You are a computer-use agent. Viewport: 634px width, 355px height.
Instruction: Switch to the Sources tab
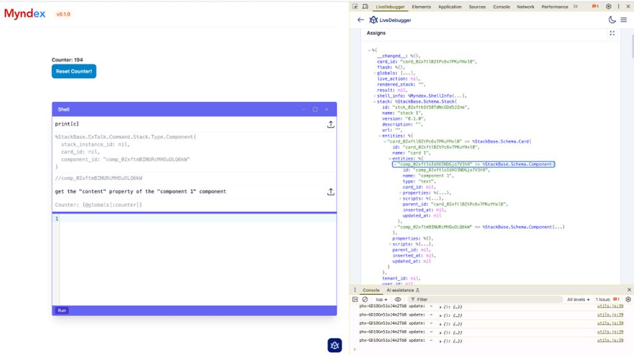click(x=477, y=7)
